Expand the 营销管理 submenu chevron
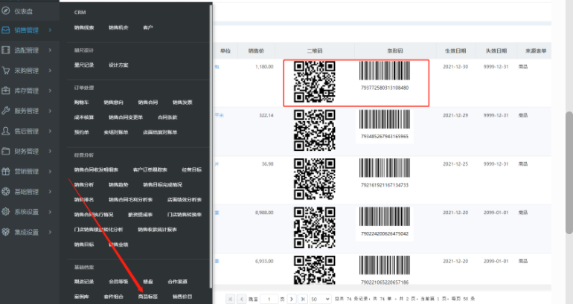The image size is (573, 304). coord(50,171)
